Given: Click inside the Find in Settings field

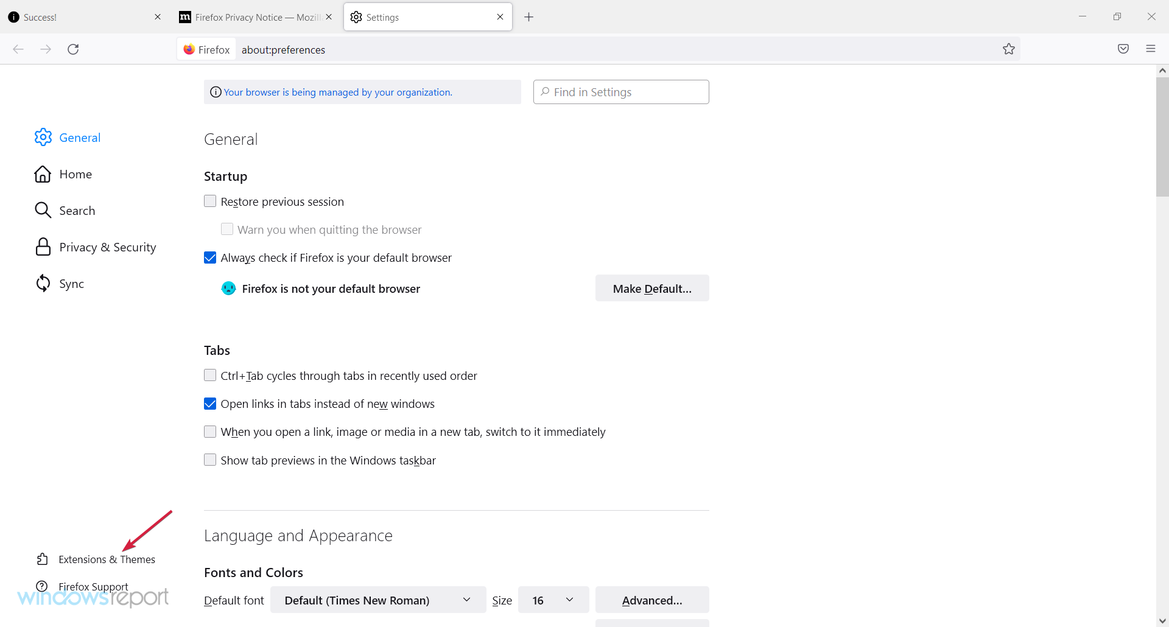Looking at the screenshot, I should [620, 92].
